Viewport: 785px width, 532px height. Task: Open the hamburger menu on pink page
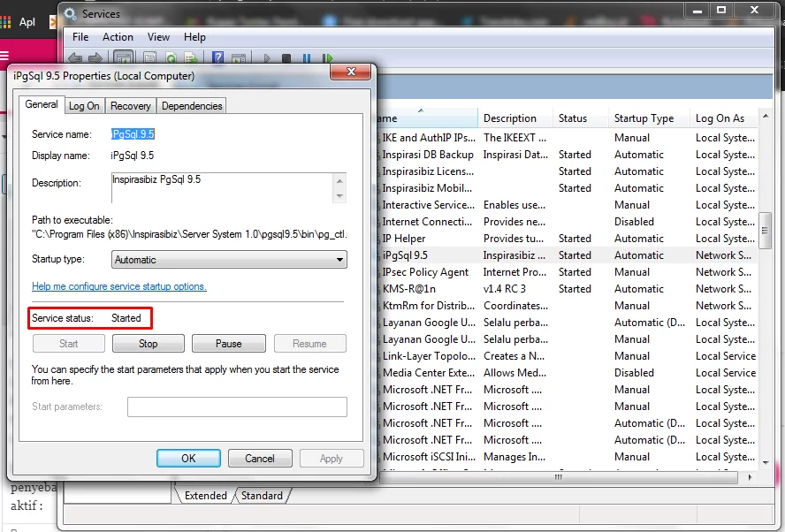pyautogui.click(x=4, y=56)
